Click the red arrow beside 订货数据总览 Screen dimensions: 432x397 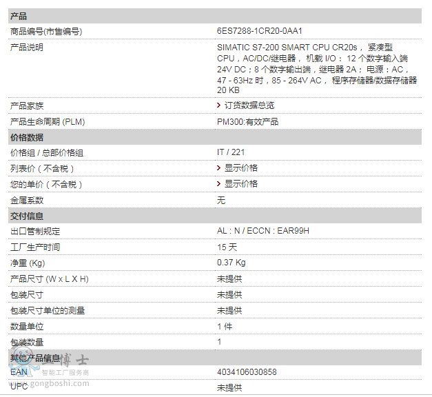218,105
